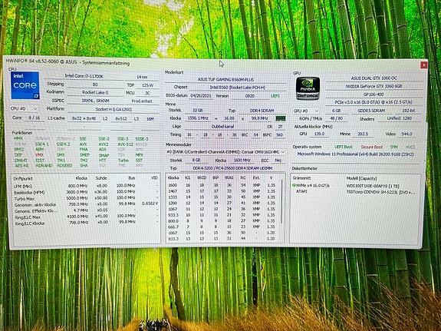Click the green memory module icon
Screen dimensions: 441x331
(x=281, y=118)
